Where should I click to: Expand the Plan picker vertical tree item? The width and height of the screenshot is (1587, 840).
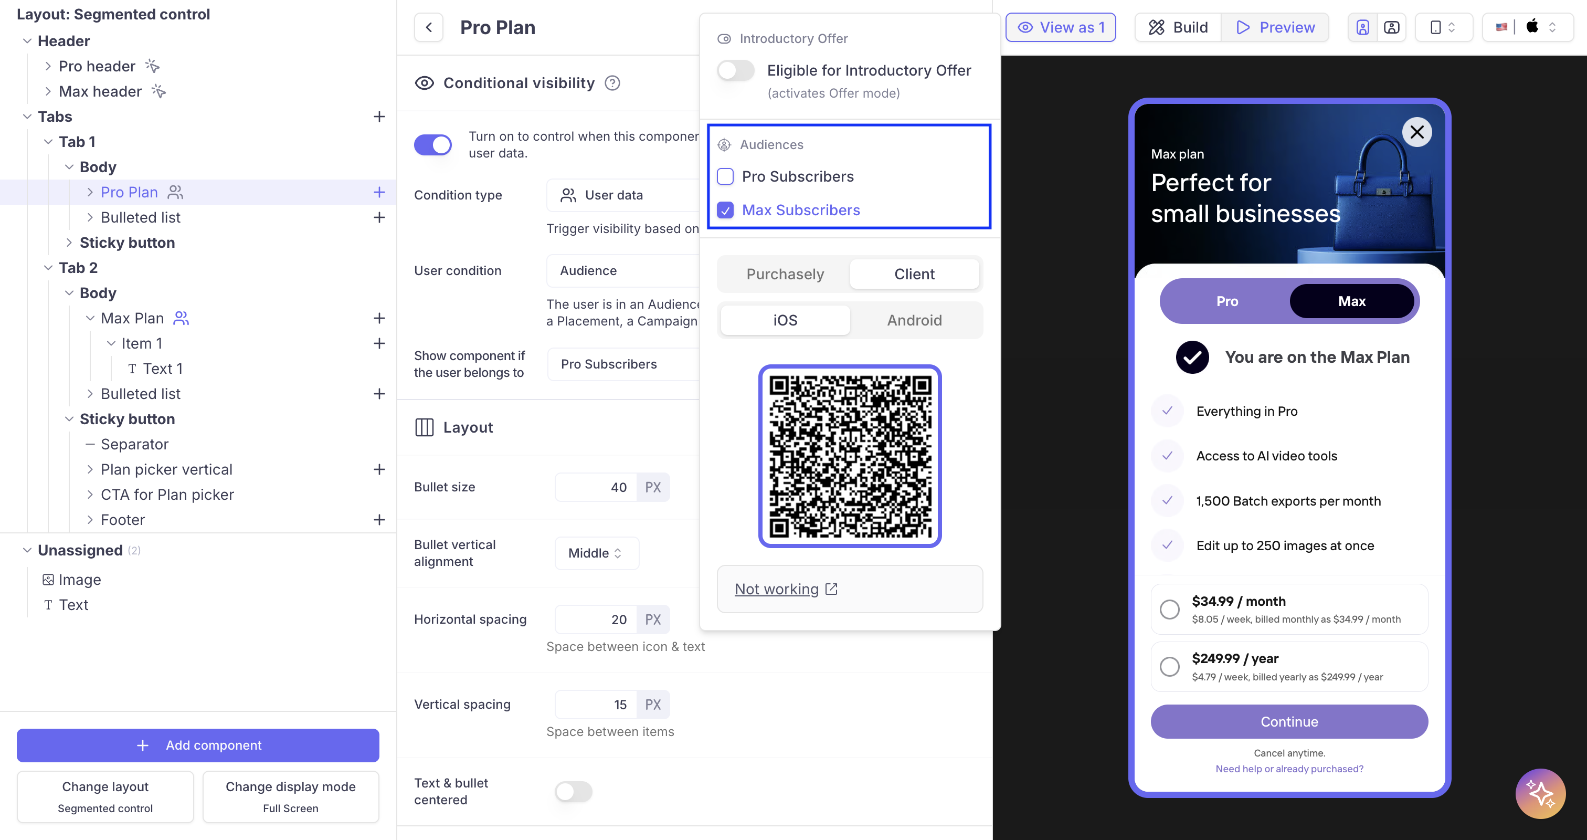click(90, 469)
